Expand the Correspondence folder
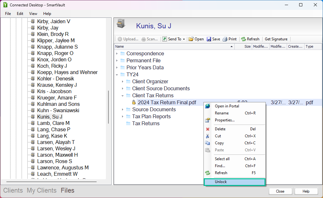This screenshot has height=198, width=323. point(117,54)
